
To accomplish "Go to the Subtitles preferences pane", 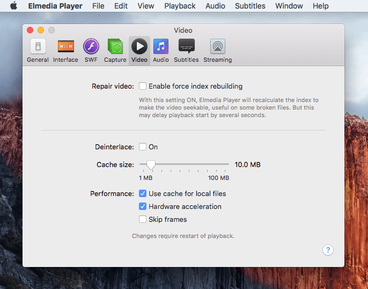I will click(186, 50).
